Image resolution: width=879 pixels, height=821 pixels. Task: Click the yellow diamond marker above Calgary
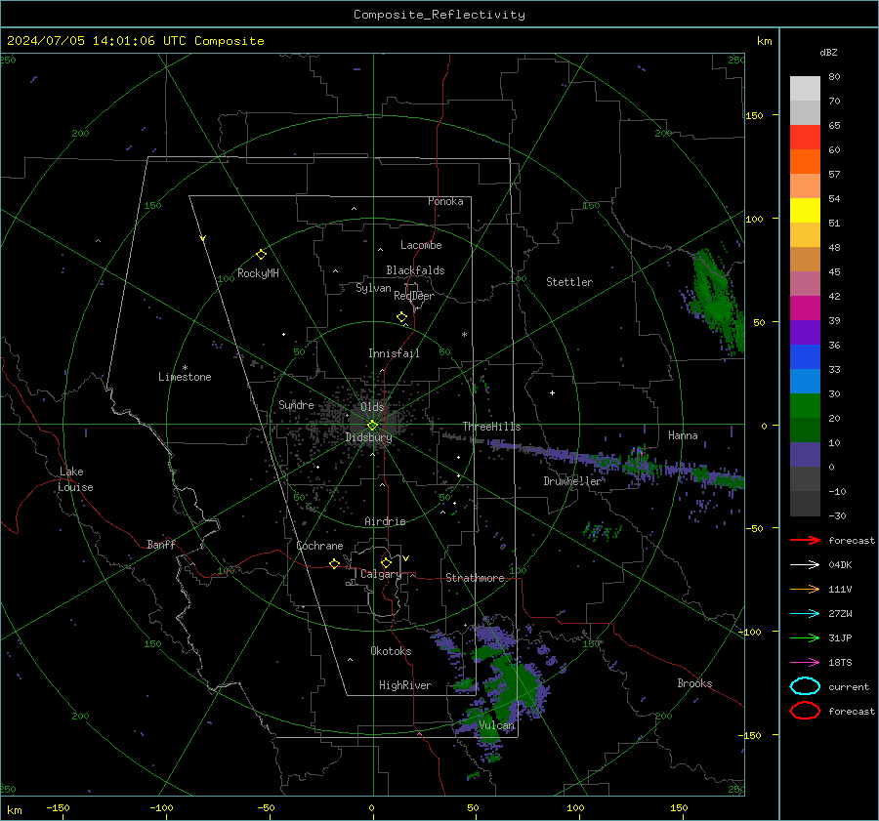386,562
